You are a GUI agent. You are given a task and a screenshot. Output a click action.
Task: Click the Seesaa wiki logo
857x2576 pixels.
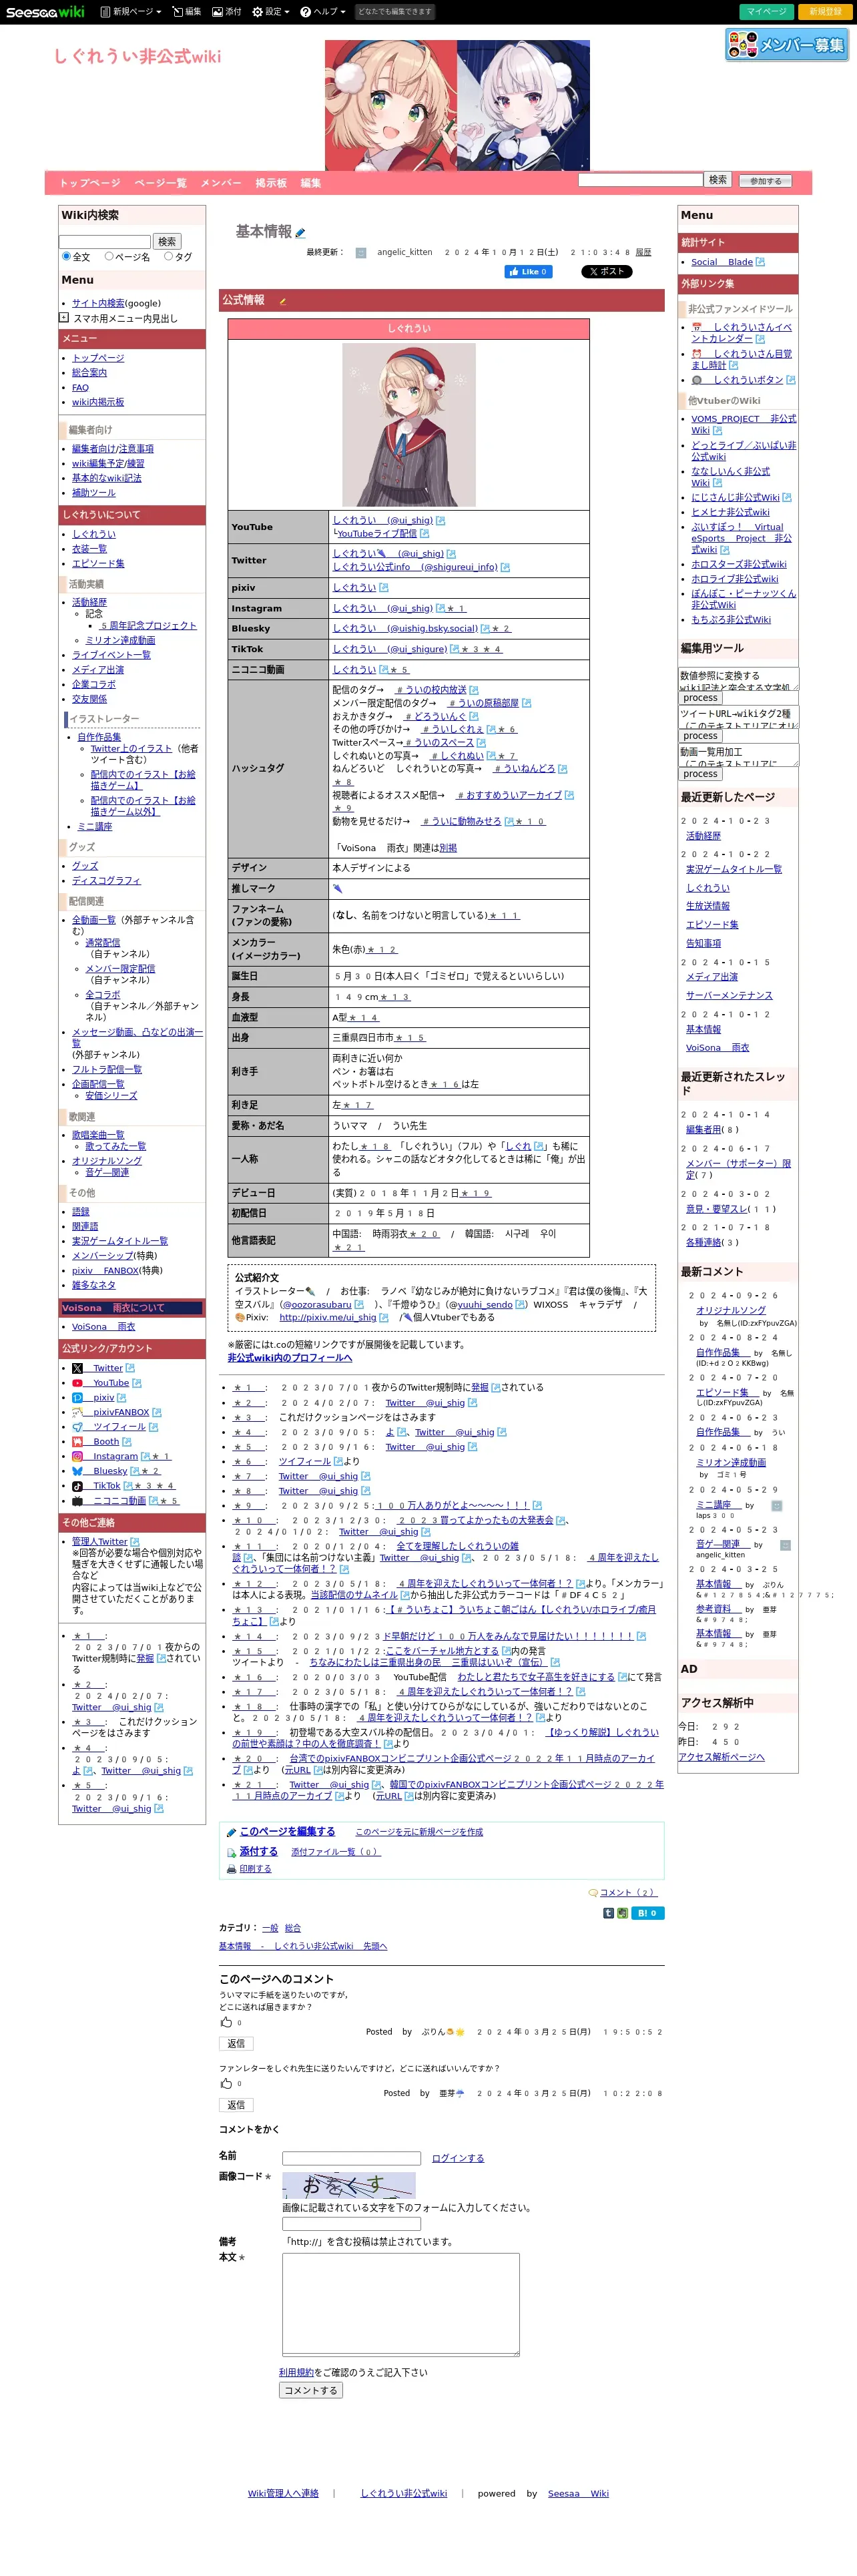coord(45,11)
